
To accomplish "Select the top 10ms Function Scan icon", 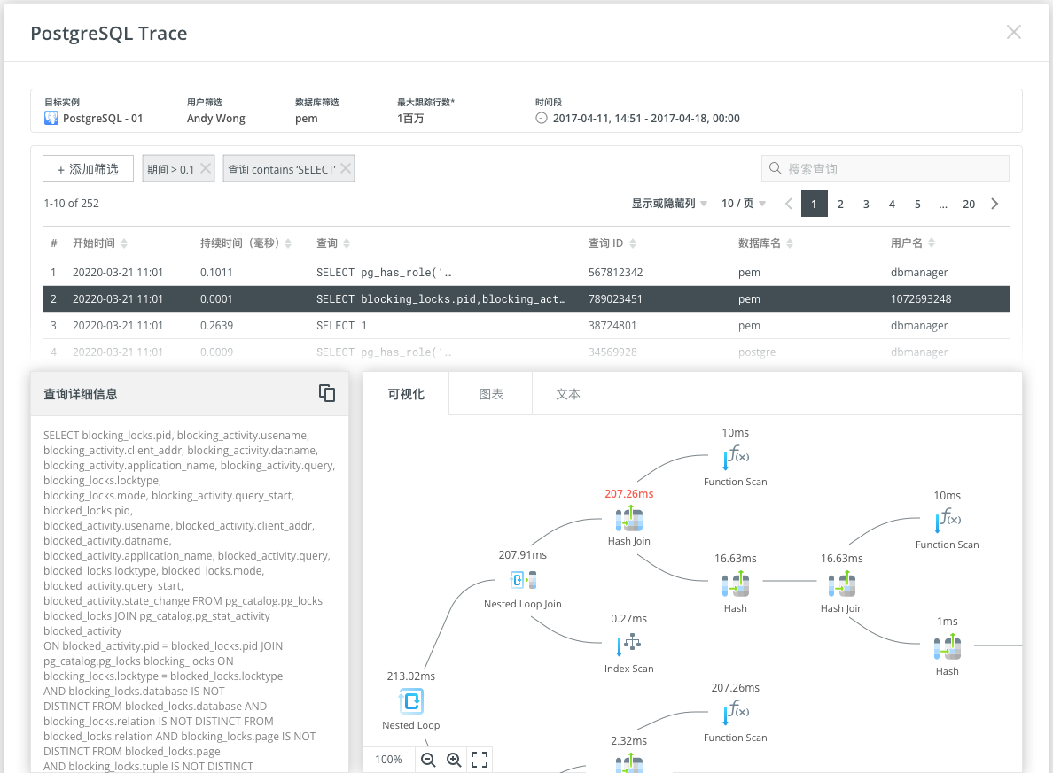I will [x=736, y=457].
